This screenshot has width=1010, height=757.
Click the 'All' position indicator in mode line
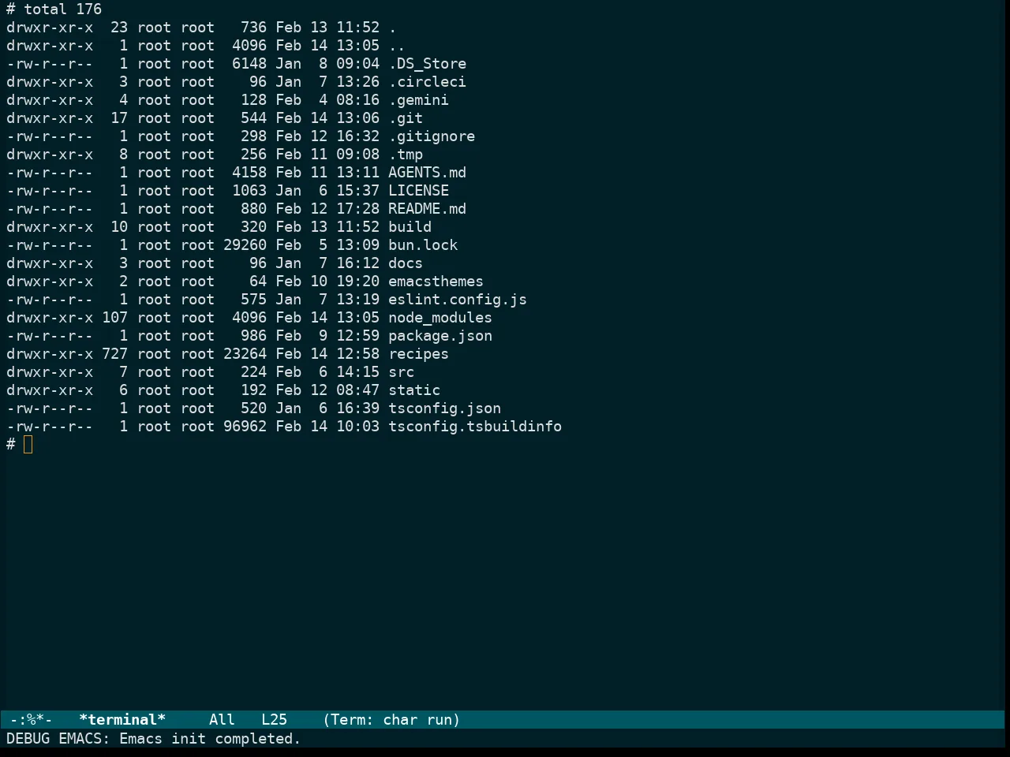click(222, 720)
